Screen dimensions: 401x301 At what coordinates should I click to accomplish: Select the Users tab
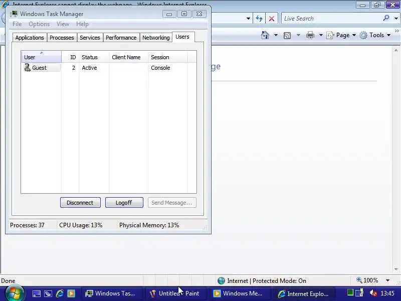pyautogui.click(x=182, y=37)
